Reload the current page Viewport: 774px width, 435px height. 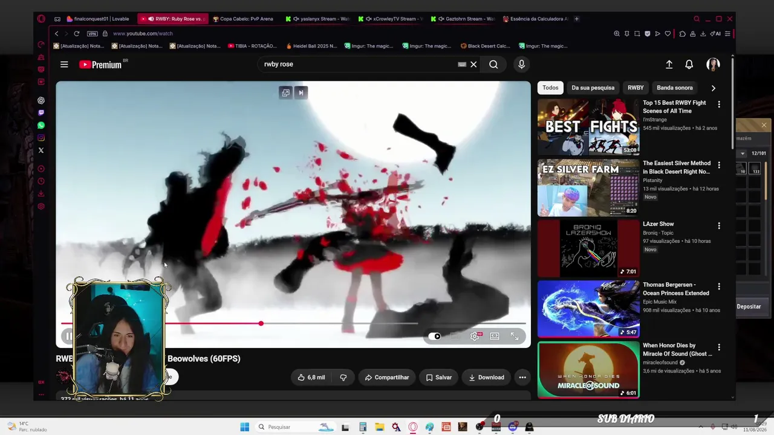[x=76, y=34]
